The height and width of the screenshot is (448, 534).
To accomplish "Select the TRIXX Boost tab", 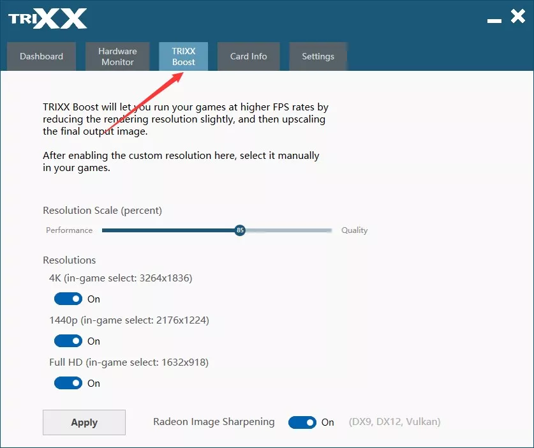I will click(184, 56).
